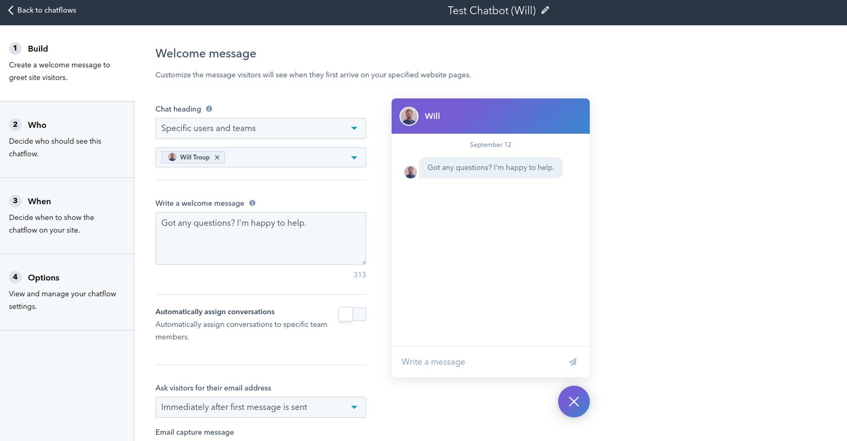Screen dimensions: 847x441
Task: Click the send message paper-plane icon
Action: pyautogui.click(x=573, y=361)
